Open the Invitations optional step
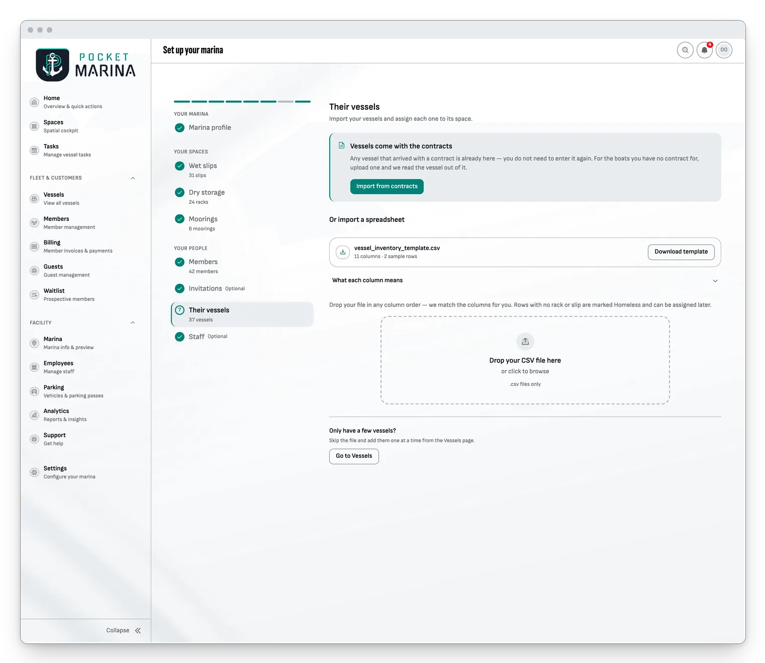Viewport: 765px width, 663px height. pyautogui.click(x=242, y=288)
